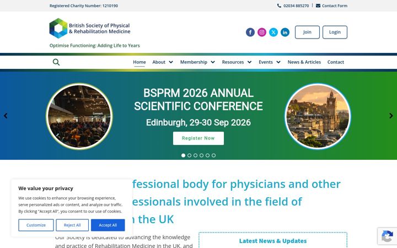Select the third carousel dot
Image resolution: width=397 pixels, height=248 pixels.
[195, 155]
